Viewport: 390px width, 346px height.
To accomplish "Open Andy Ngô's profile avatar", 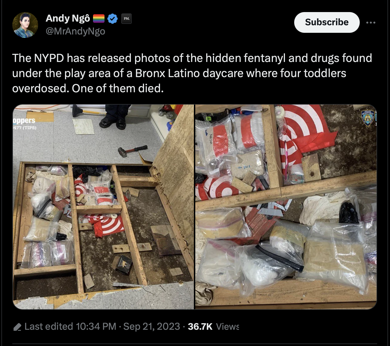I will [x=25, y=25].
